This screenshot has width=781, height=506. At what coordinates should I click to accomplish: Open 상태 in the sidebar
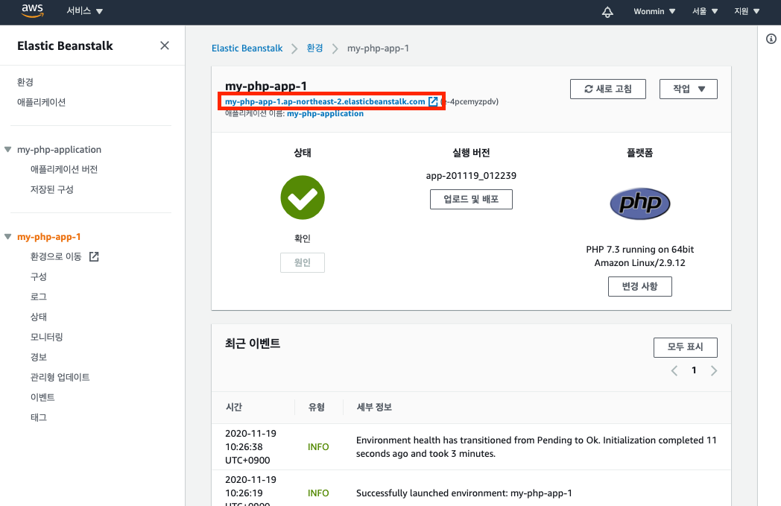[x=38, y=317]
